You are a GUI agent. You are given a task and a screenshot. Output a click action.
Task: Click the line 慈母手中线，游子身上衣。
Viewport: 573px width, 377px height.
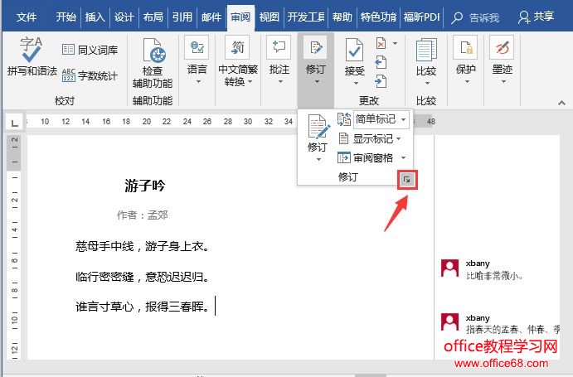(143, 246)
